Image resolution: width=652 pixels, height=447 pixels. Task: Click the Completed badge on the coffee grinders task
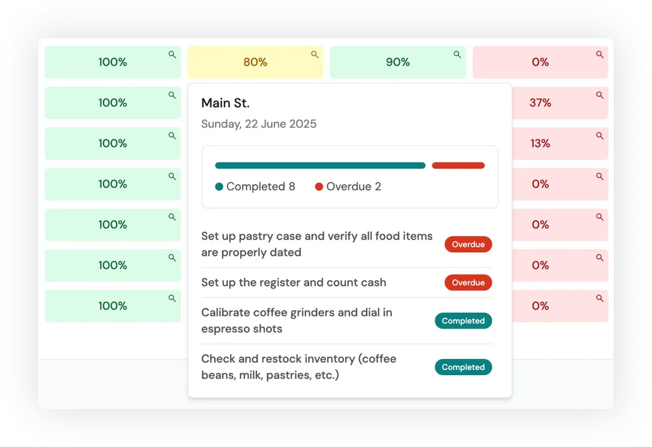463,320
